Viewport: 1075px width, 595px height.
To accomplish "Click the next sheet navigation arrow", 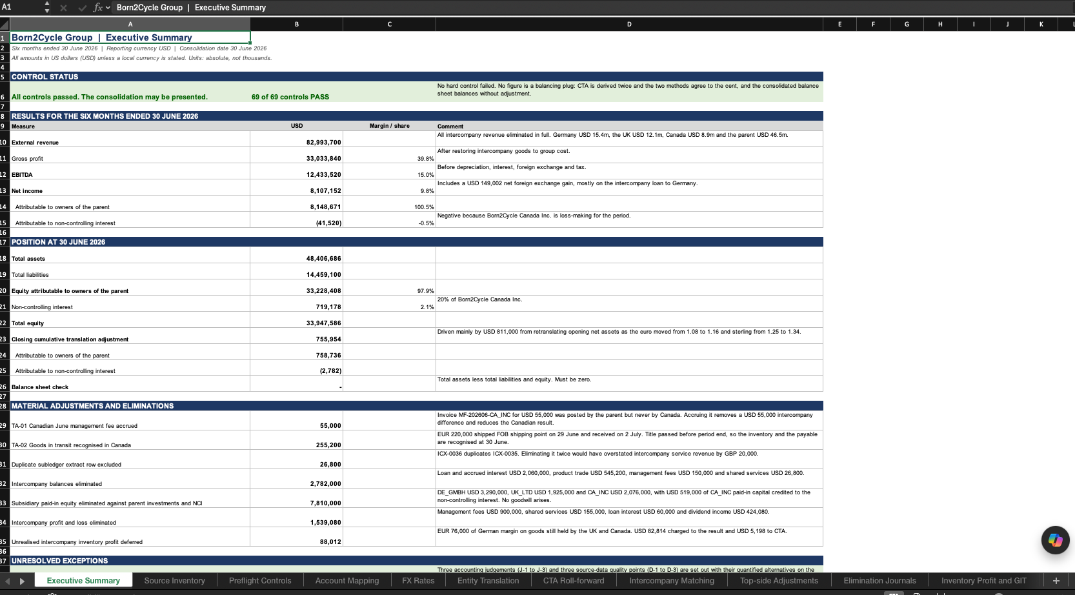I will (x=22, y=581).
